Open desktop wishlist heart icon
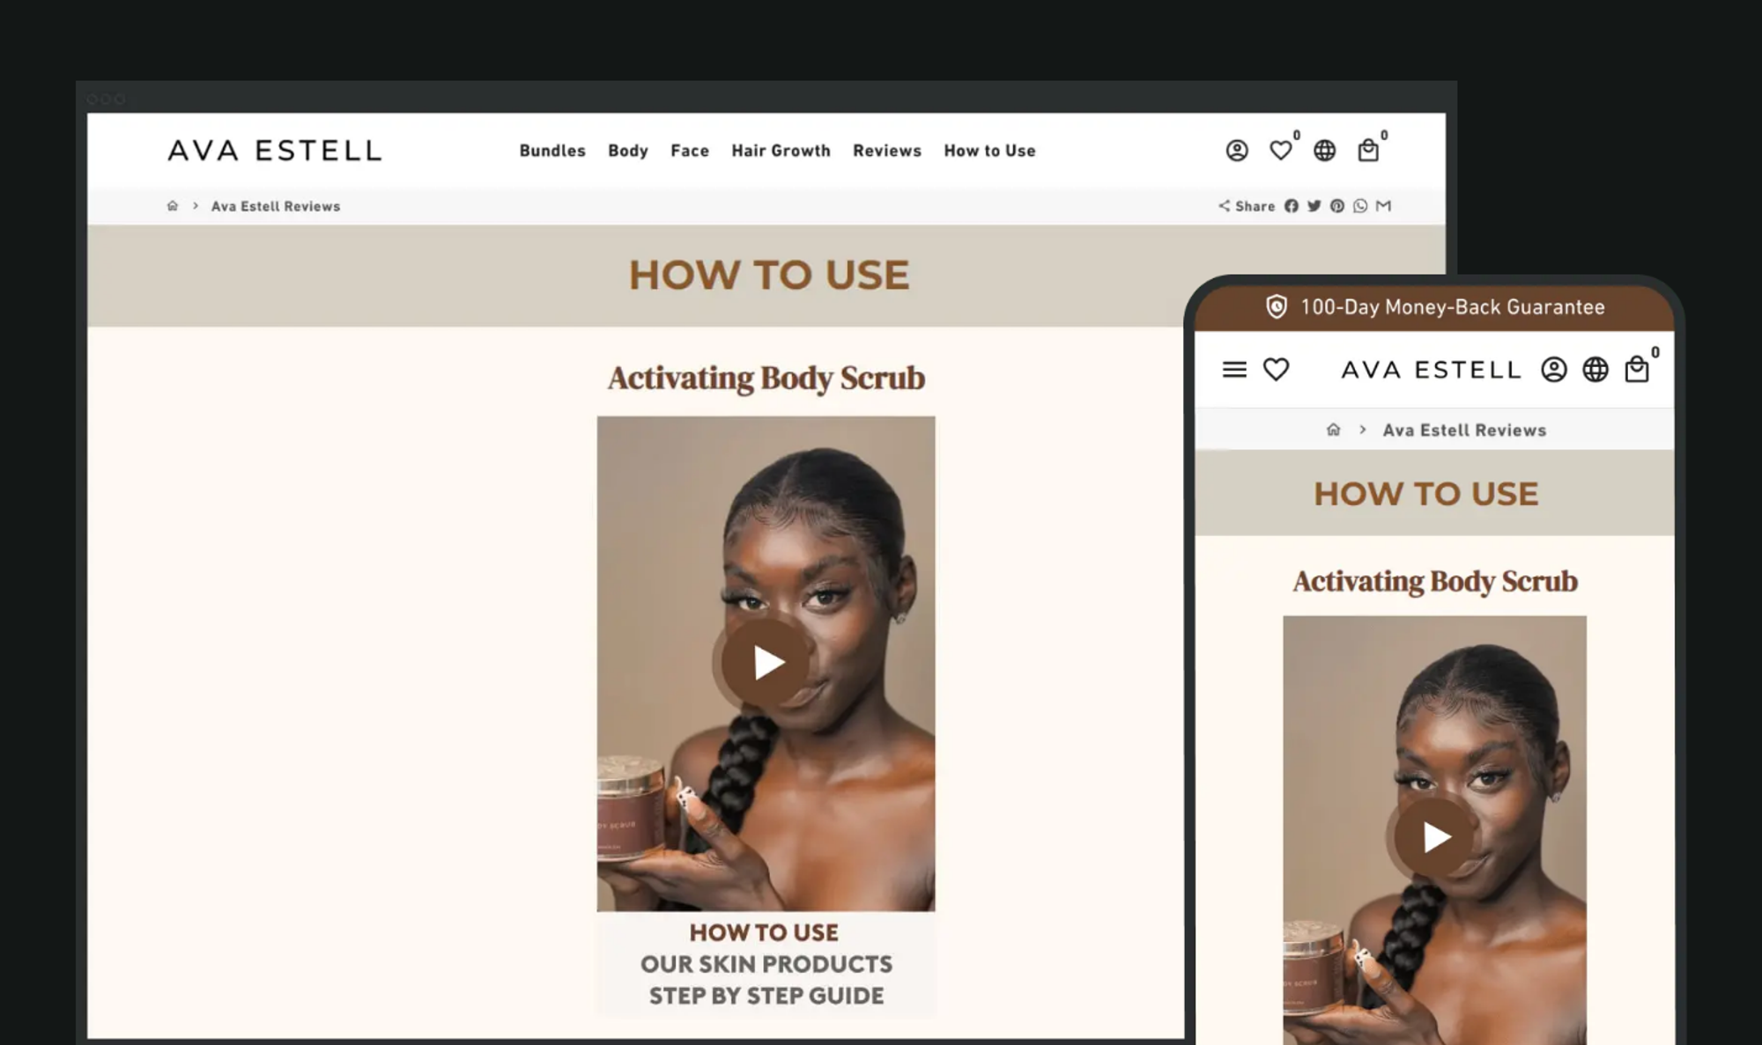 [1280, 151]
